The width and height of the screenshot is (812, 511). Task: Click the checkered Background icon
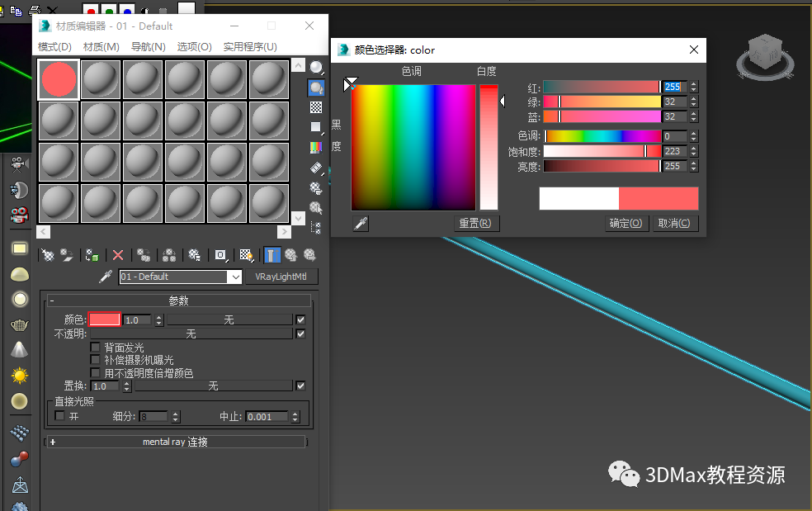tap(316, 107)
